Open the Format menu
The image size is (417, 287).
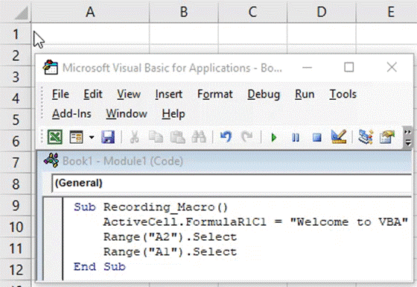coord(215,94)
